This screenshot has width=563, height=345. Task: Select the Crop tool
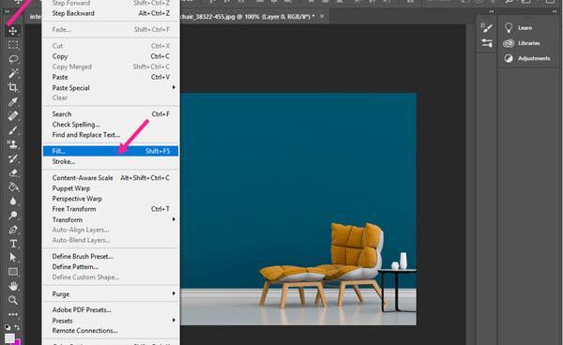point(13,87)
